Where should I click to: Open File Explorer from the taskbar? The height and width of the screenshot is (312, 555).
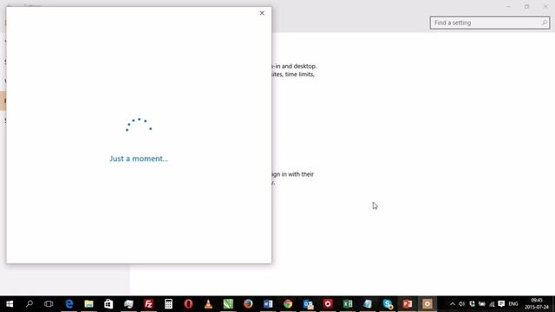tap(88, 304)
